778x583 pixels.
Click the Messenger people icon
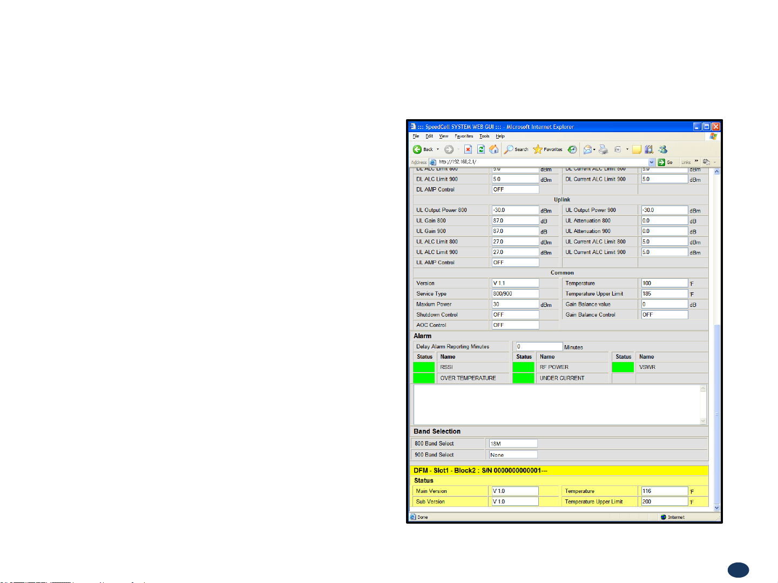pyautogui.click(x=663, y=149)
